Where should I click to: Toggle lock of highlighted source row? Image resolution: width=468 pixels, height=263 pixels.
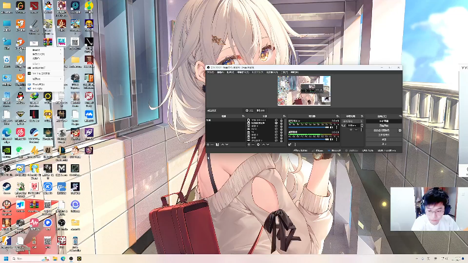click(281, 123)
